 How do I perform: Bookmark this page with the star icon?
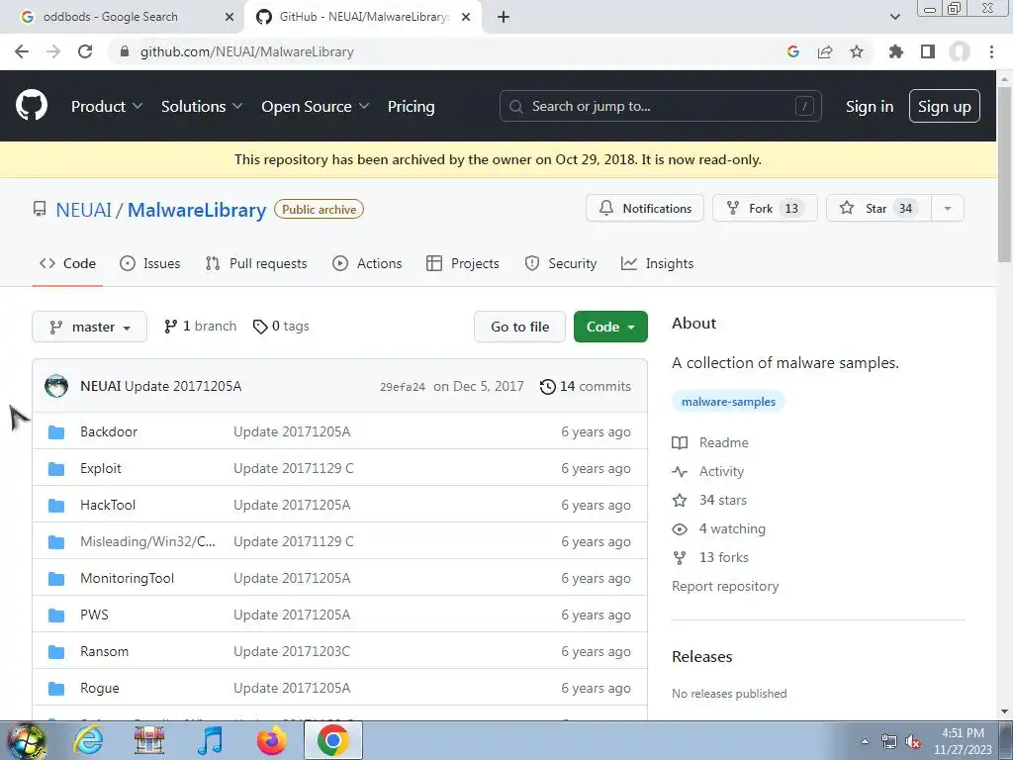click(857, 51)
